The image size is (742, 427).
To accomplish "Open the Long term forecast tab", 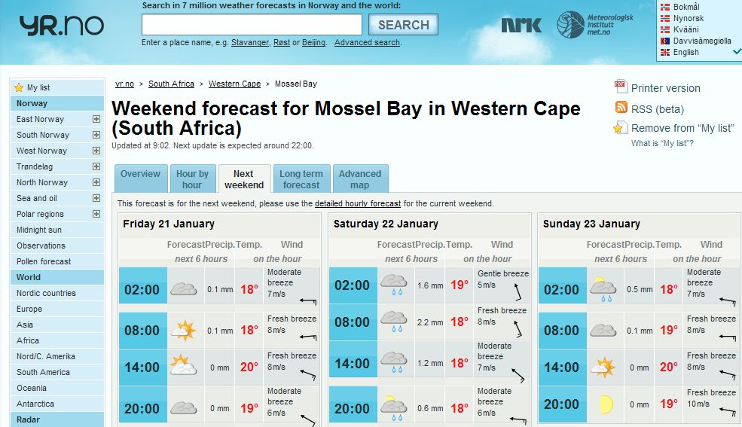I will pos(301,179).
